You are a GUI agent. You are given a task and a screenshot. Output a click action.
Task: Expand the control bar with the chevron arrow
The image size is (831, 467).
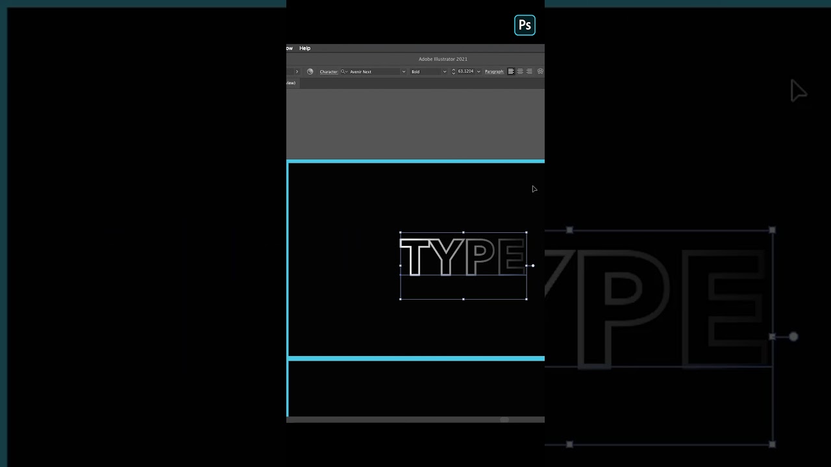pos(296,71)
